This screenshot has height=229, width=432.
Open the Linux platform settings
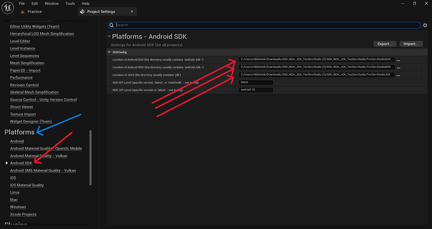pyautogui.click(x=15, y=192)
